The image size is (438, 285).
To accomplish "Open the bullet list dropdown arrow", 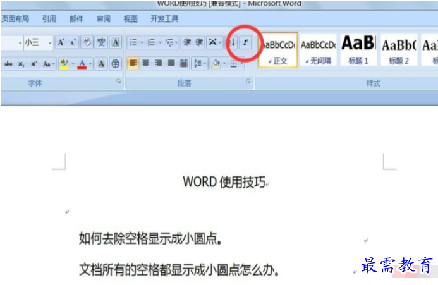I will pos(142,42).
